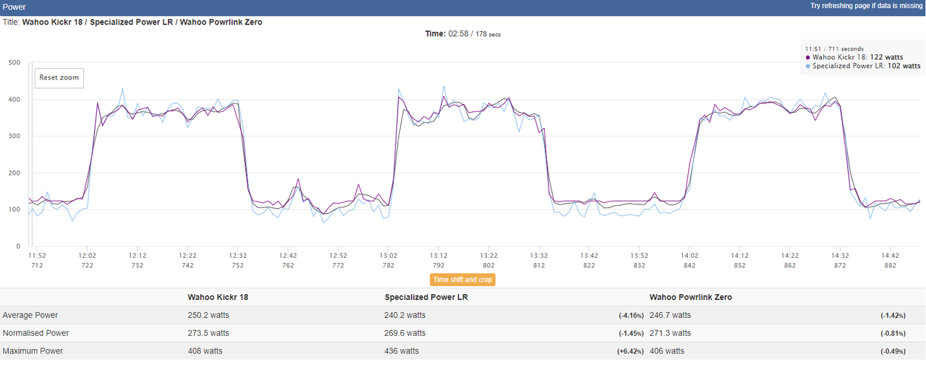926x367 pixels.
Task: Click the 13:02 time axis label
Action: click(388, 256)
